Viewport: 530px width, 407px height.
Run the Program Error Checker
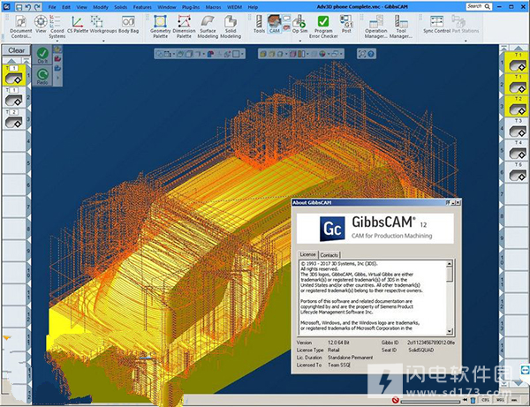[x=323, y=26]
